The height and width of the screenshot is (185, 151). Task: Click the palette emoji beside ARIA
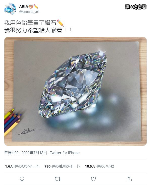[31, 7]
